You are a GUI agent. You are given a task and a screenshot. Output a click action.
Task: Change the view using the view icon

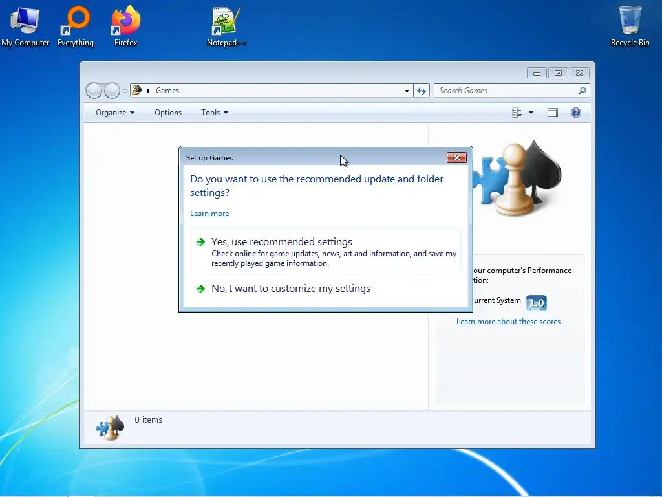coord(517,113)
